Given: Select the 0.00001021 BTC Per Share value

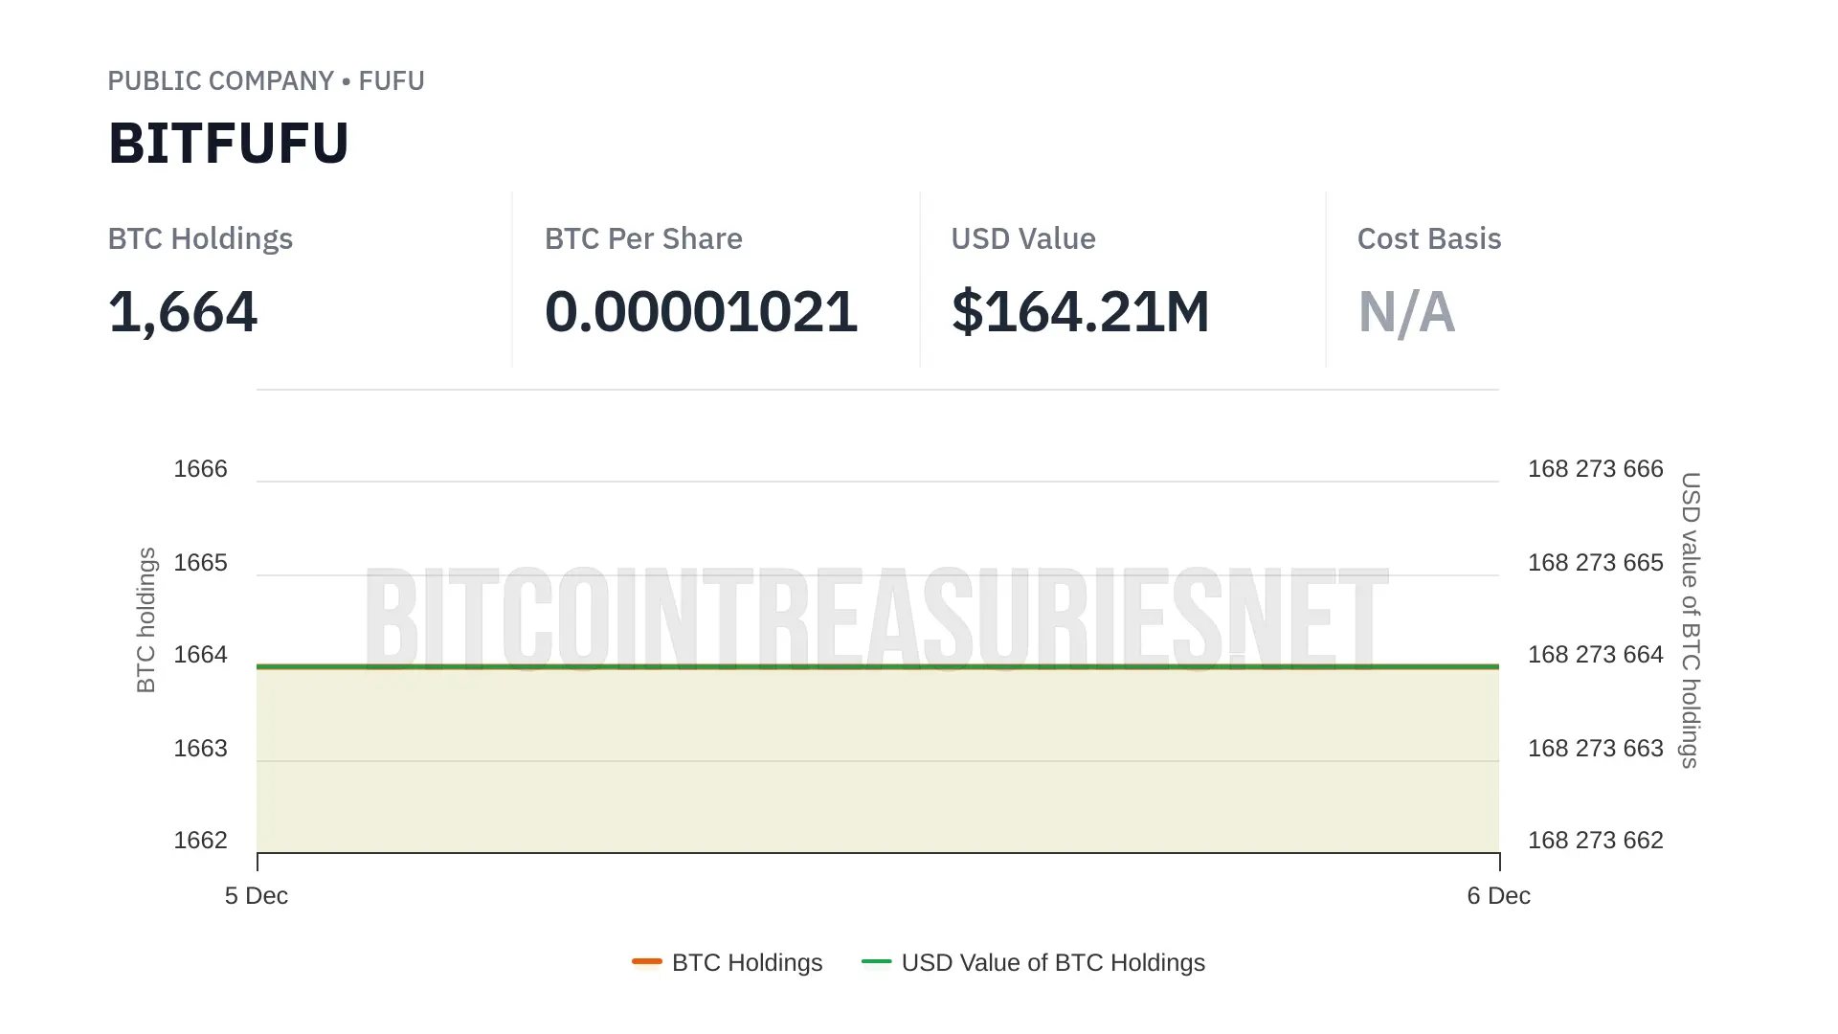Looking at the screenshot, I should click(x=700, y=312).
